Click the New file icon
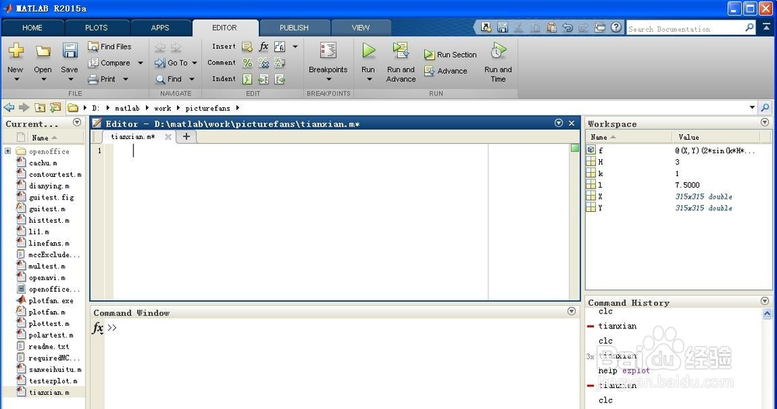Image resolution: width=777 pixels, height=409 pixels. (16, 50)
